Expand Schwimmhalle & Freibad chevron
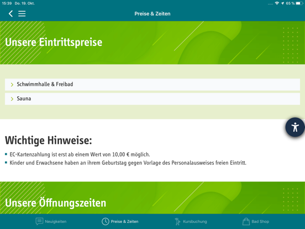Image resolution: width=305 pixels, height=229 pixels. pyautogui.click(x=12, y=85)
